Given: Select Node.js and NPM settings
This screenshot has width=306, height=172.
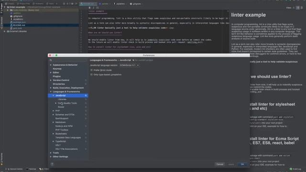Looking at the screenshot, I should [x=64, y=126].
